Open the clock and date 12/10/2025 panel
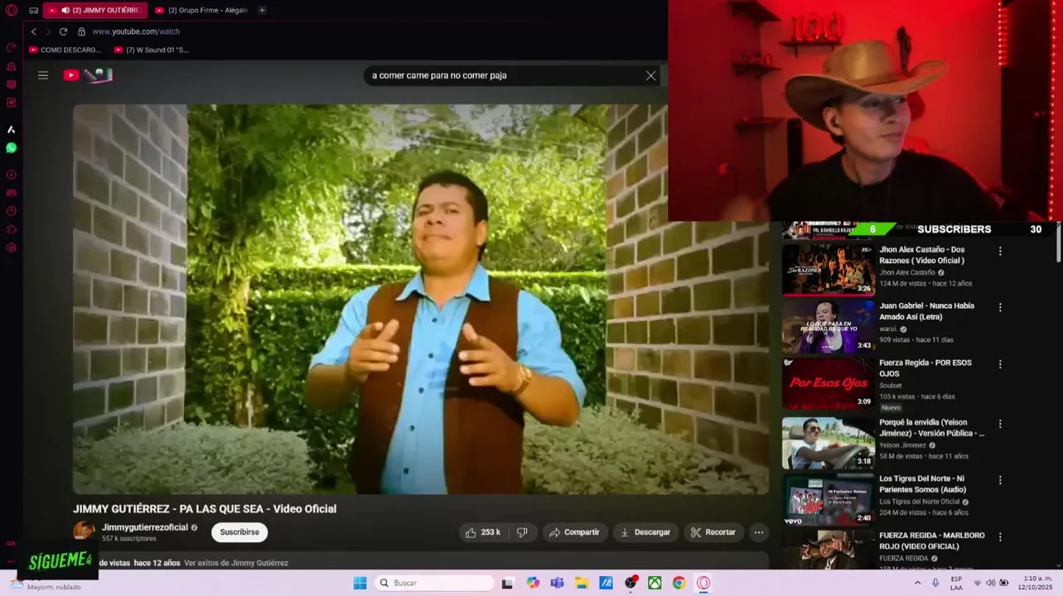The height and width of the screenshot is (596, 1063). pyautogui.click(x=1037, y=583)
